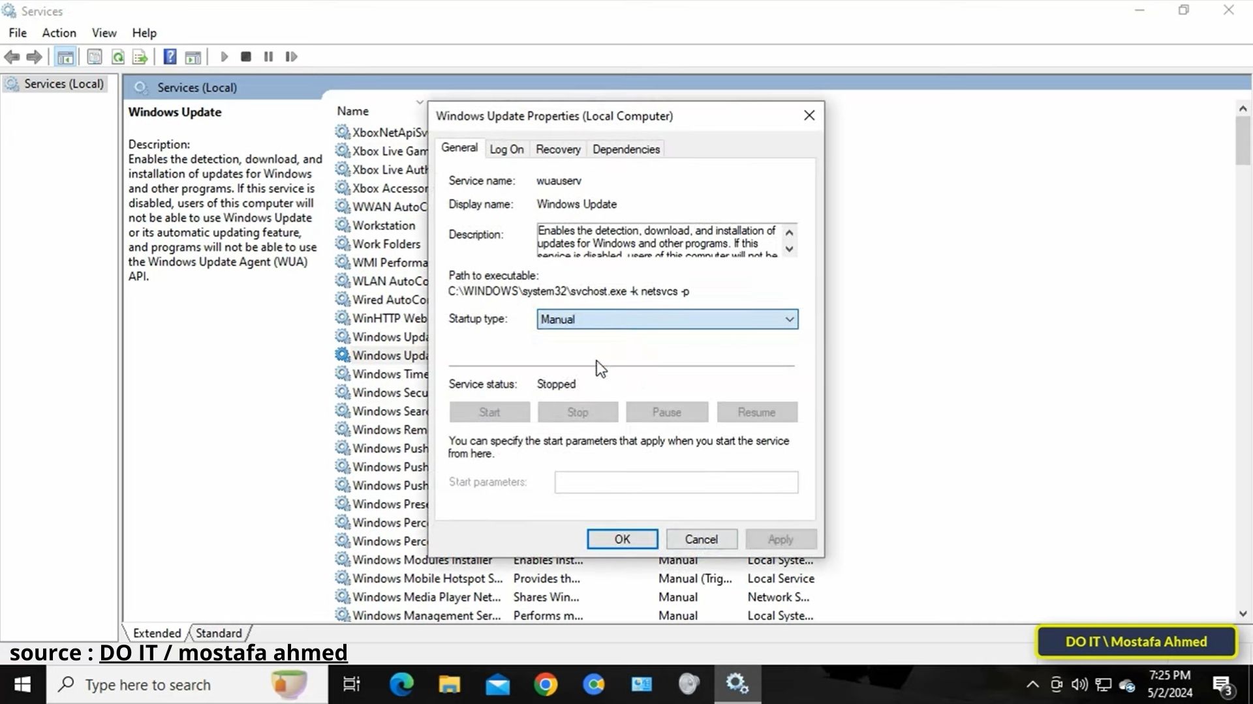Expand the Startup type dropdown

tap(789, 319)
